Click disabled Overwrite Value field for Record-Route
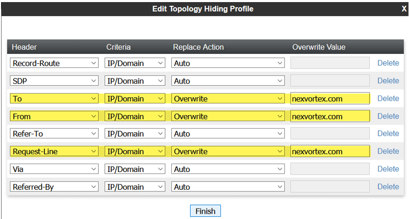Screen dimensions: 409x219 [x=330, y=63]
